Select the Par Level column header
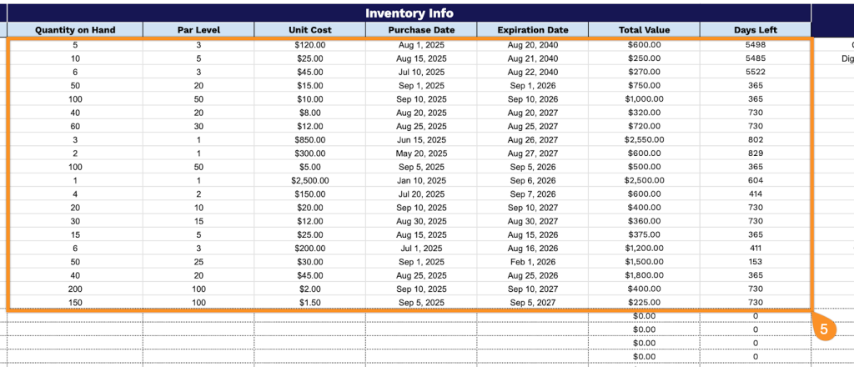Viewport: 854px width, 367px height. pos(198,30)
